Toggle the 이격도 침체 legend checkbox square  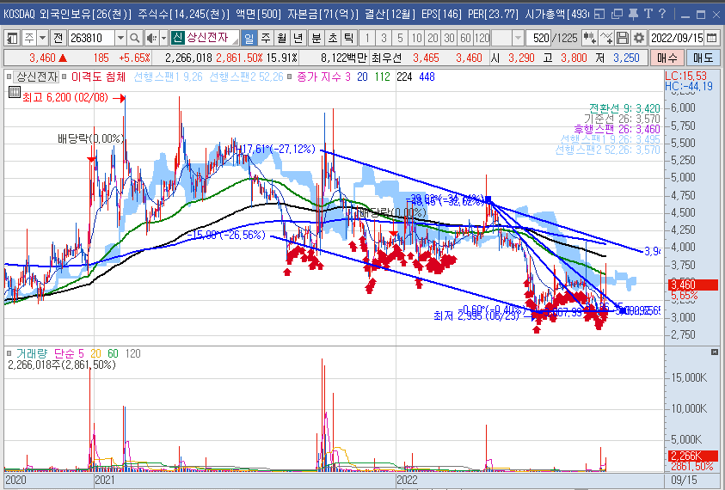click(x=65, y=77)
